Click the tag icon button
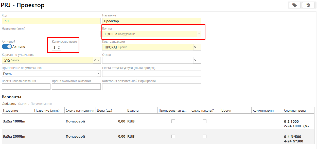This screenshot has height=149, width=317. click(x=294, y=5)
